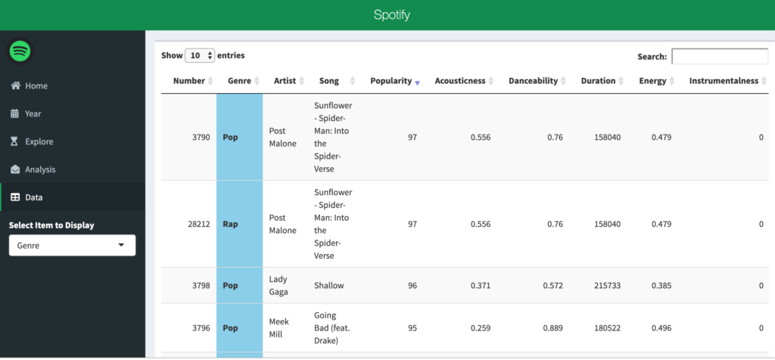This screenshot has width=775, height=360.
Task: Click the Home house icon
Action: click(x=15, y=86)
